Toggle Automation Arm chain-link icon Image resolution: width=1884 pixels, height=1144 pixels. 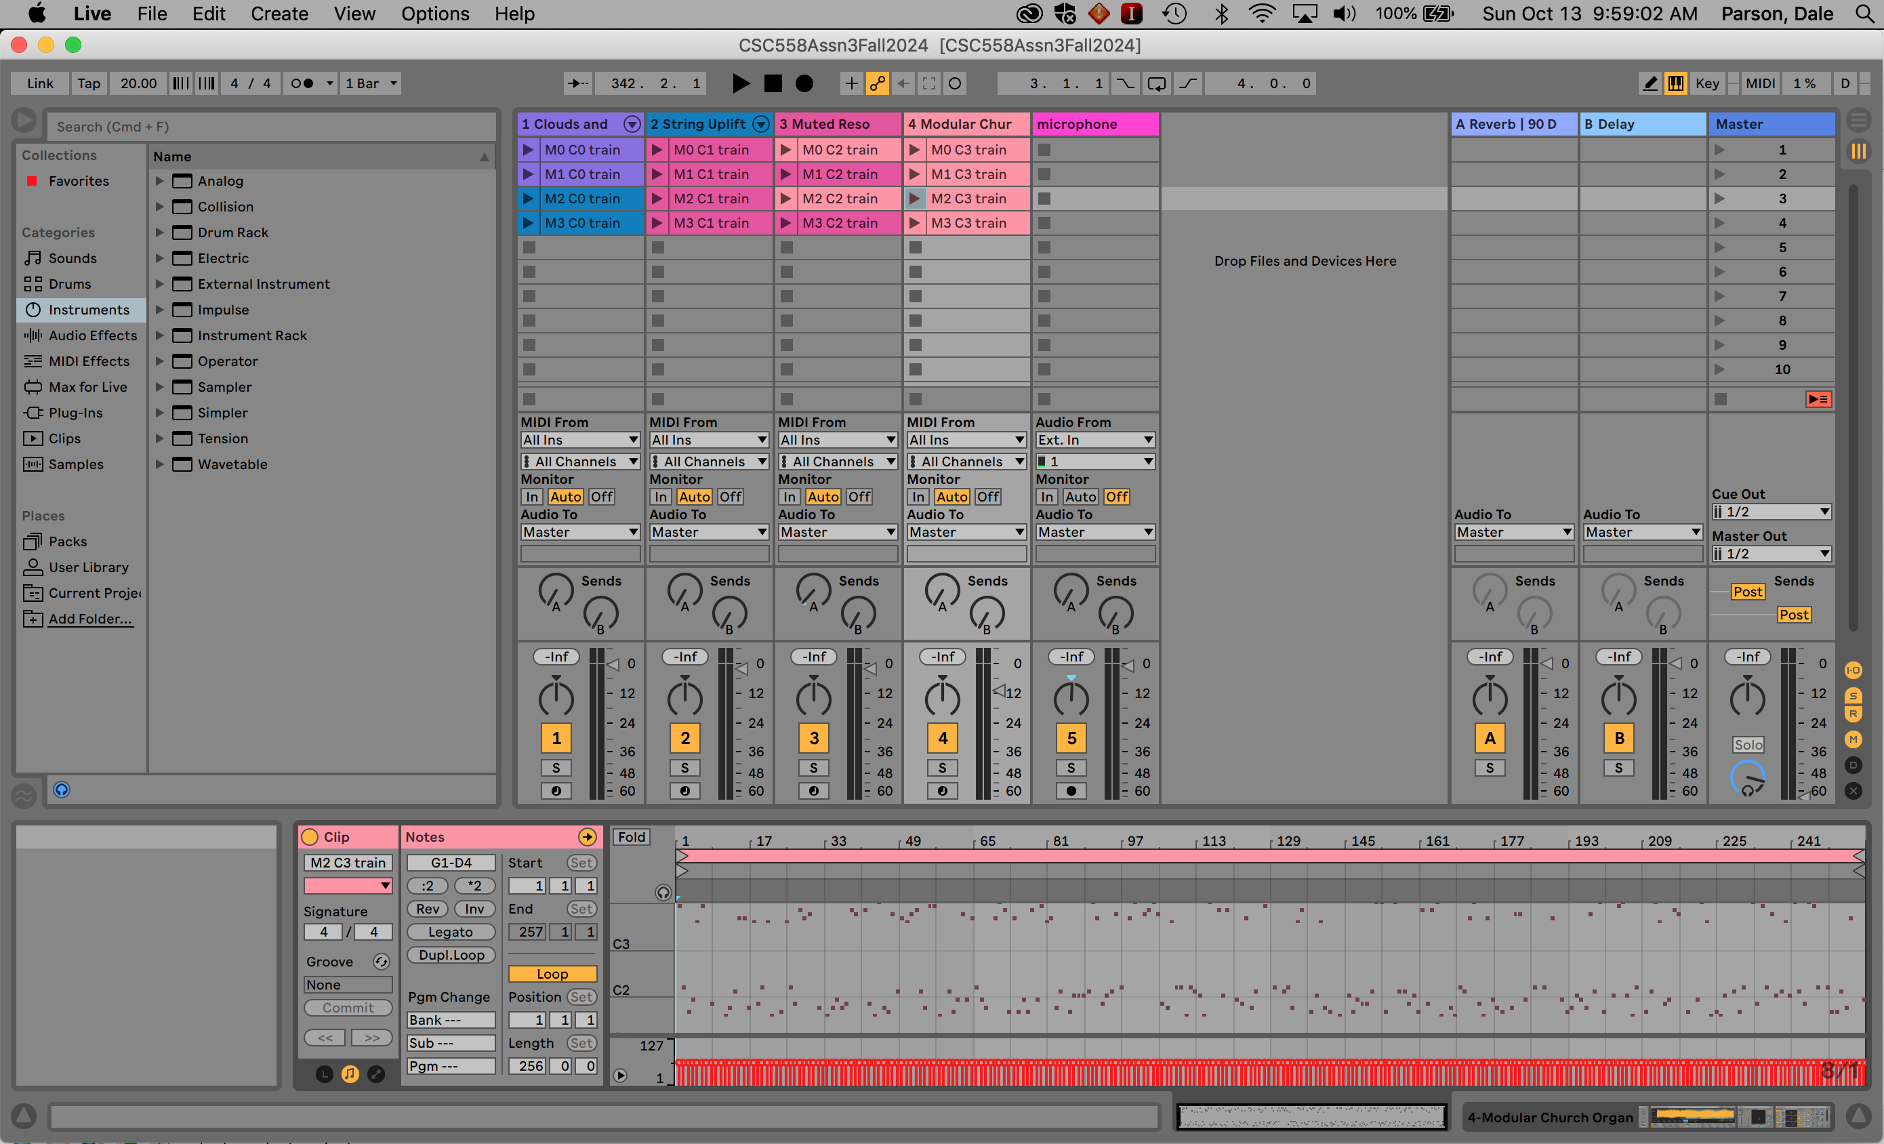pyautogui.click(x=878, y=83)
